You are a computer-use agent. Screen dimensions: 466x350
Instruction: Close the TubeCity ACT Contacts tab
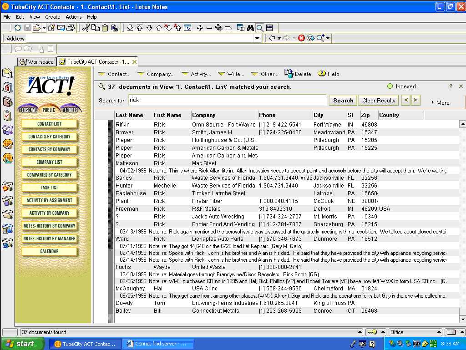[x=135, y=62]
